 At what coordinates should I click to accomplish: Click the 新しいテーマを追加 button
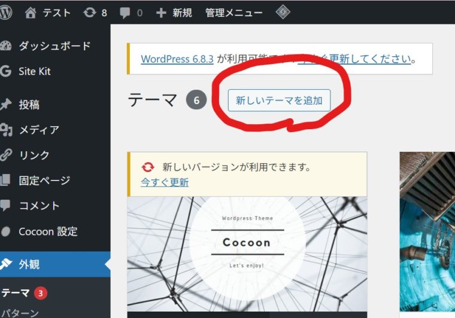point(279,100)
